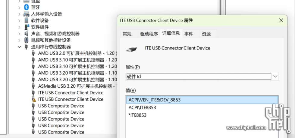Select value ACPI\ITE8853
Viewport: 295px width, 138px height.
coord(202,107)
